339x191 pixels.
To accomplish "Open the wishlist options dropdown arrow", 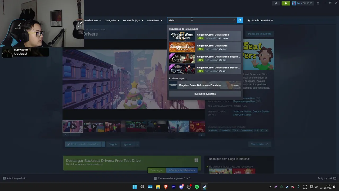I will [103, 144].
